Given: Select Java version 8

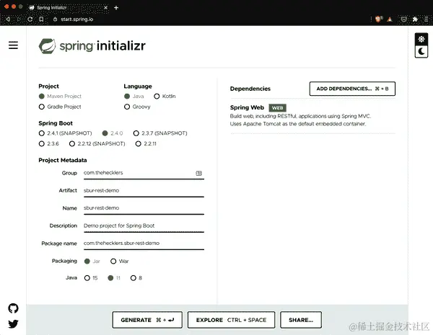Looking at the screenshot, I should (136, 278).
